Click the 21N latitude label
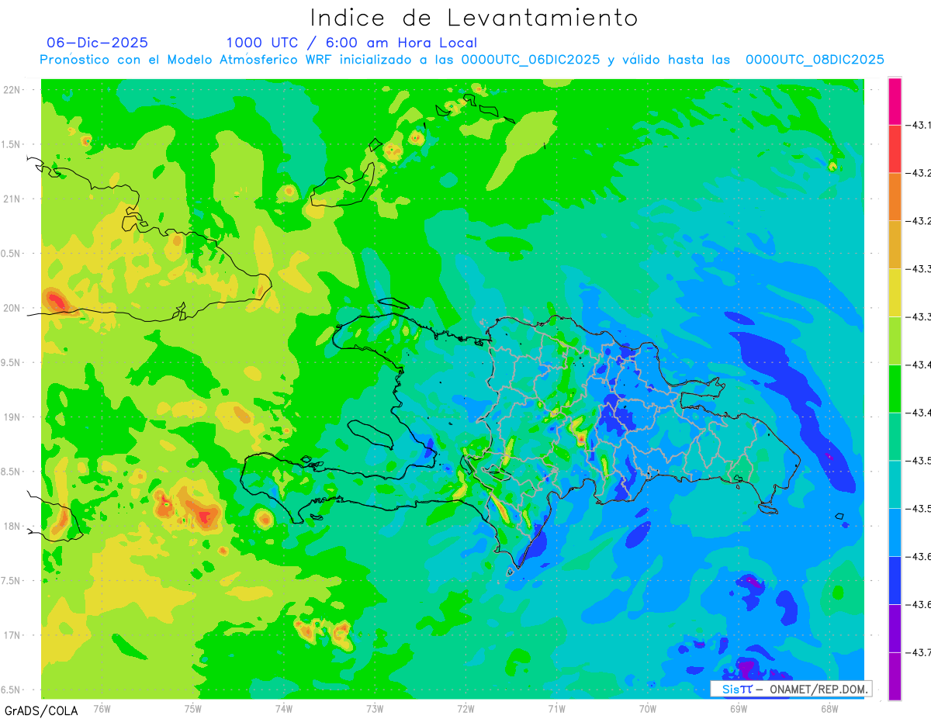 (13, 199)
